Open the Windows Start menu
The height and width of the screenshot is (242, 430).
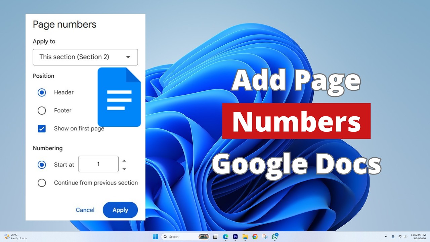[x=156, y=237]
